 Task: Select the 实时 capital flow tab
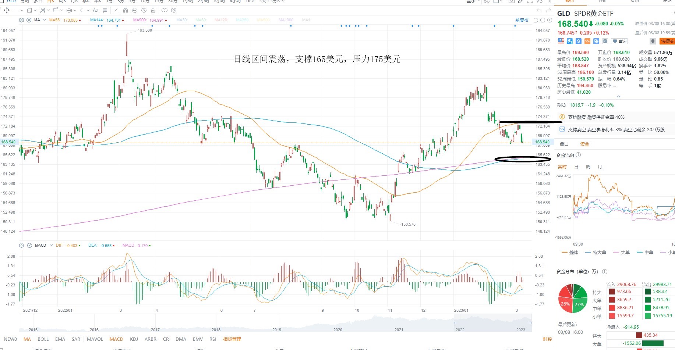point(562,167)
